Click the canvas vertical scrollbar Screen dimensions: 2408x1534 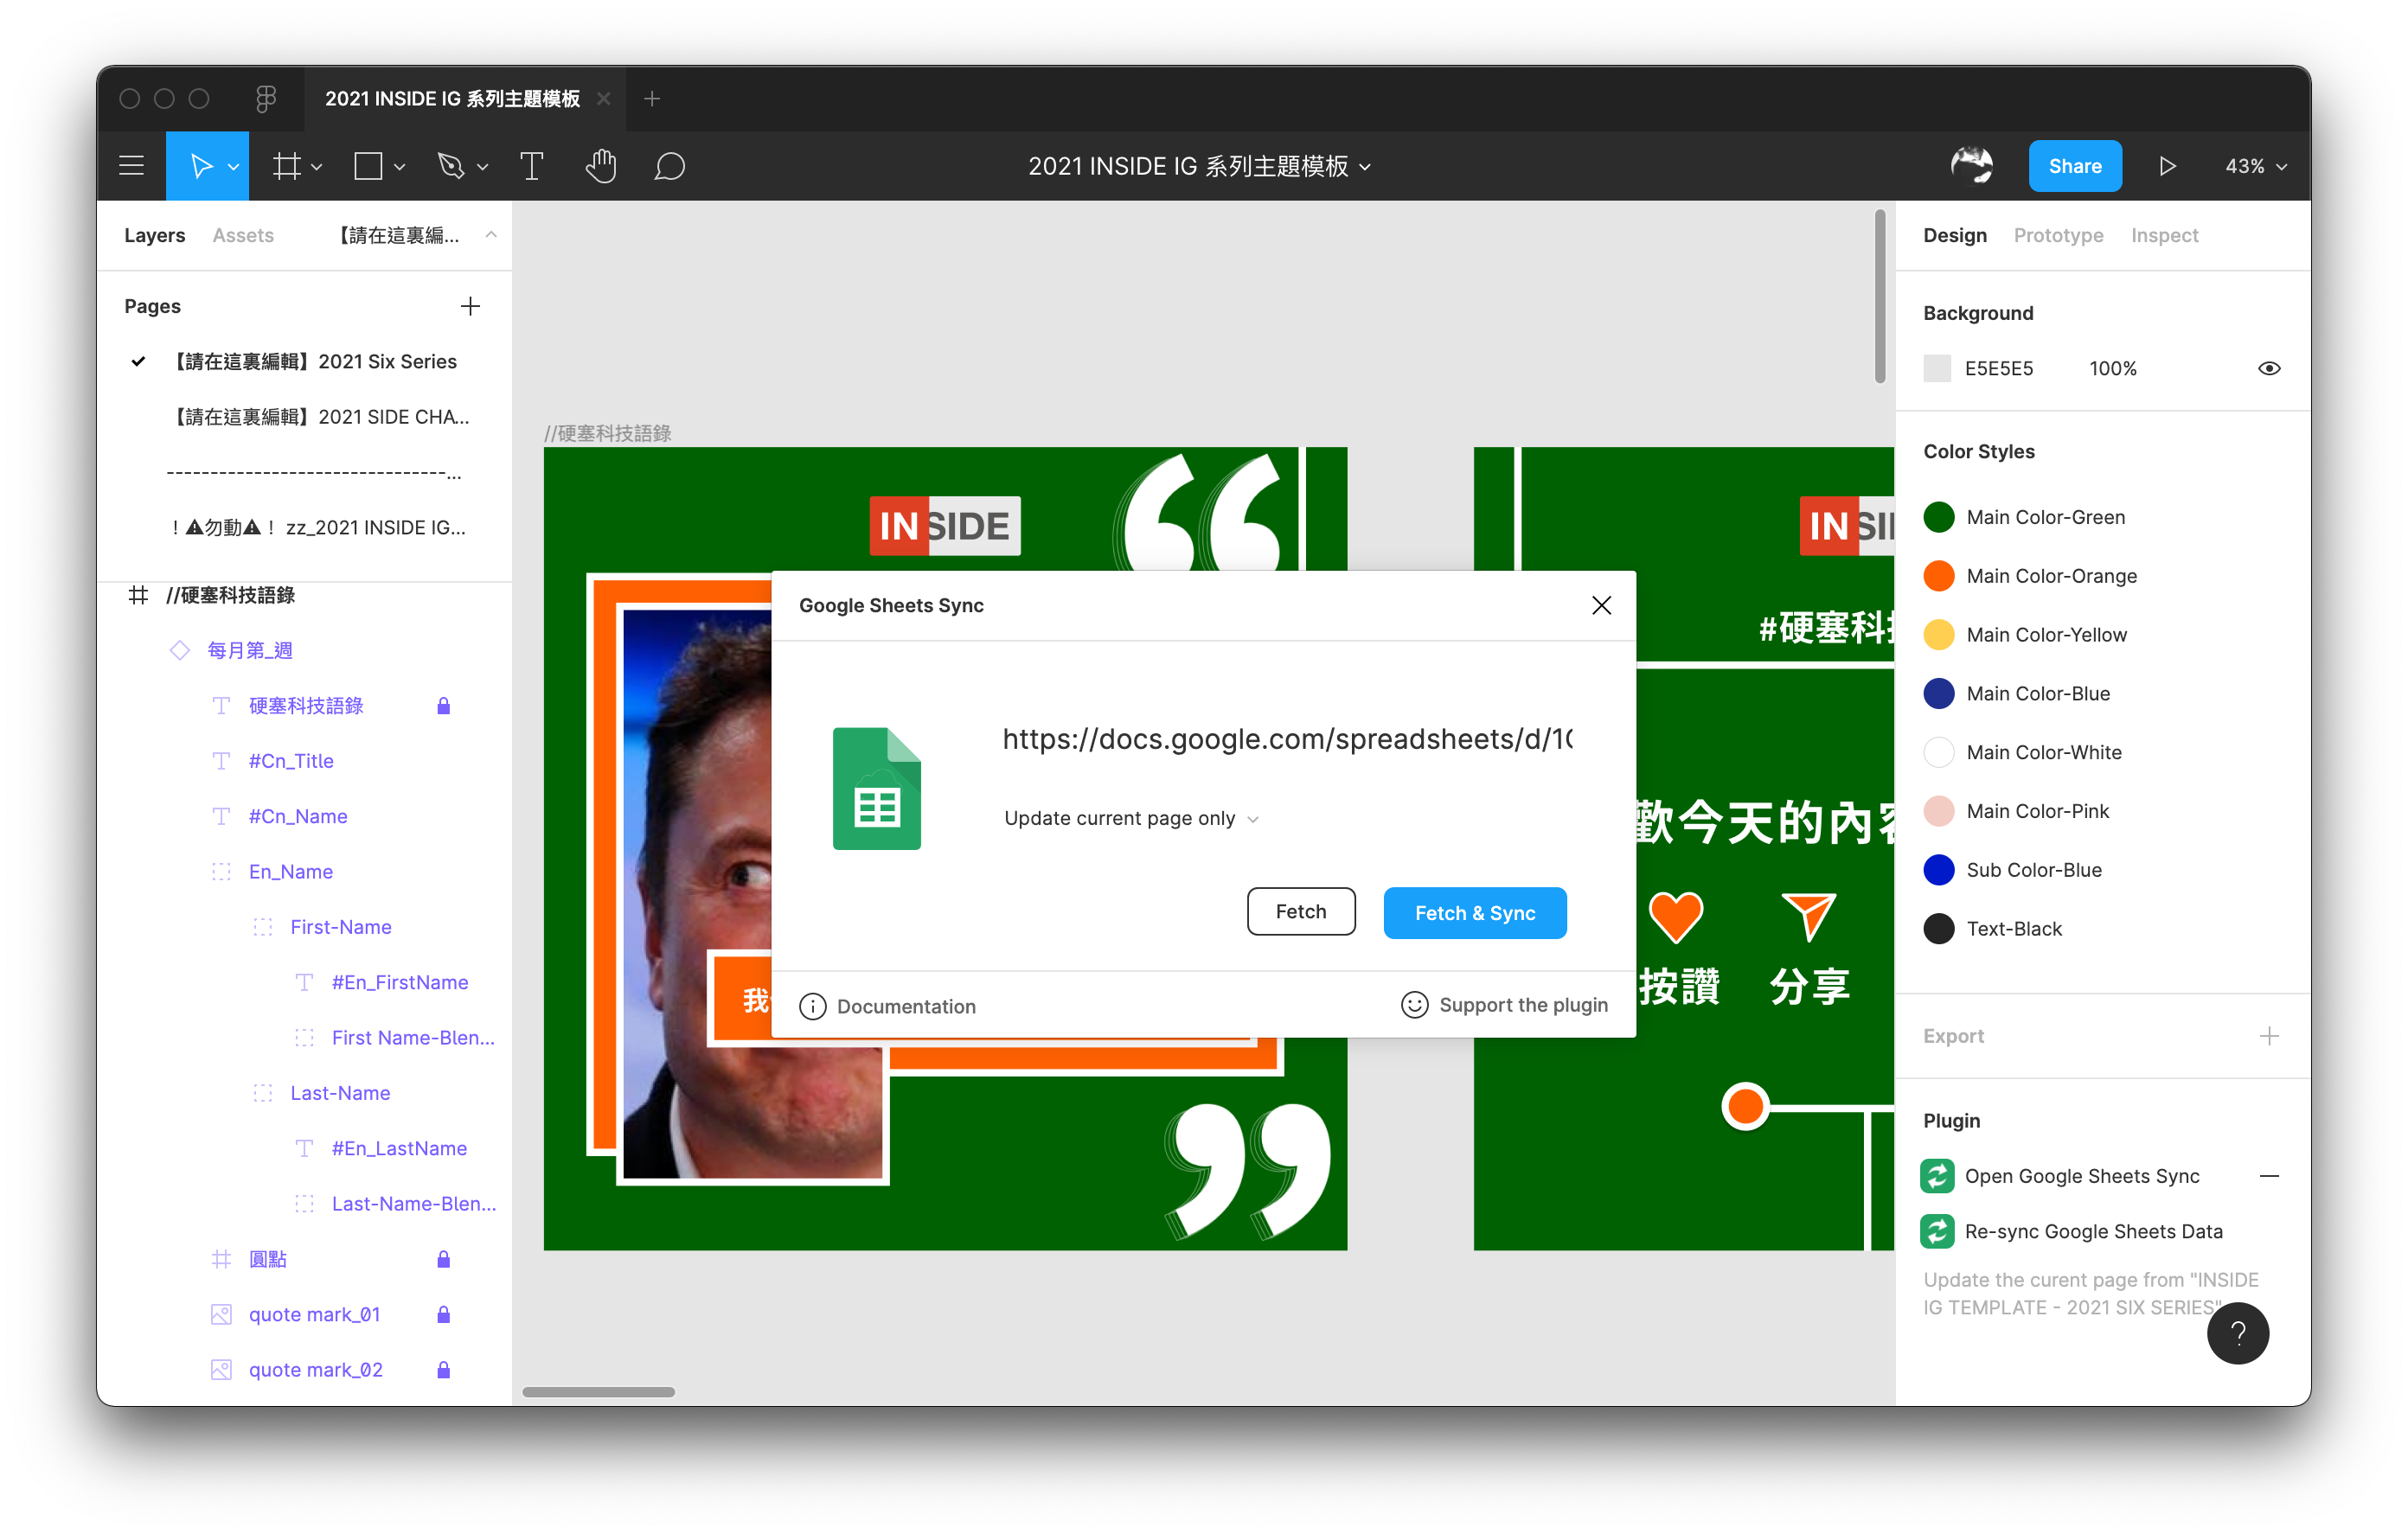pos(1879,296)
